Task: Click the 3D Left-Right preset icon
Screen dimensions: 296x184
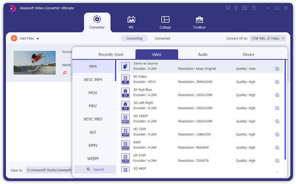Action: click(125, 106)
